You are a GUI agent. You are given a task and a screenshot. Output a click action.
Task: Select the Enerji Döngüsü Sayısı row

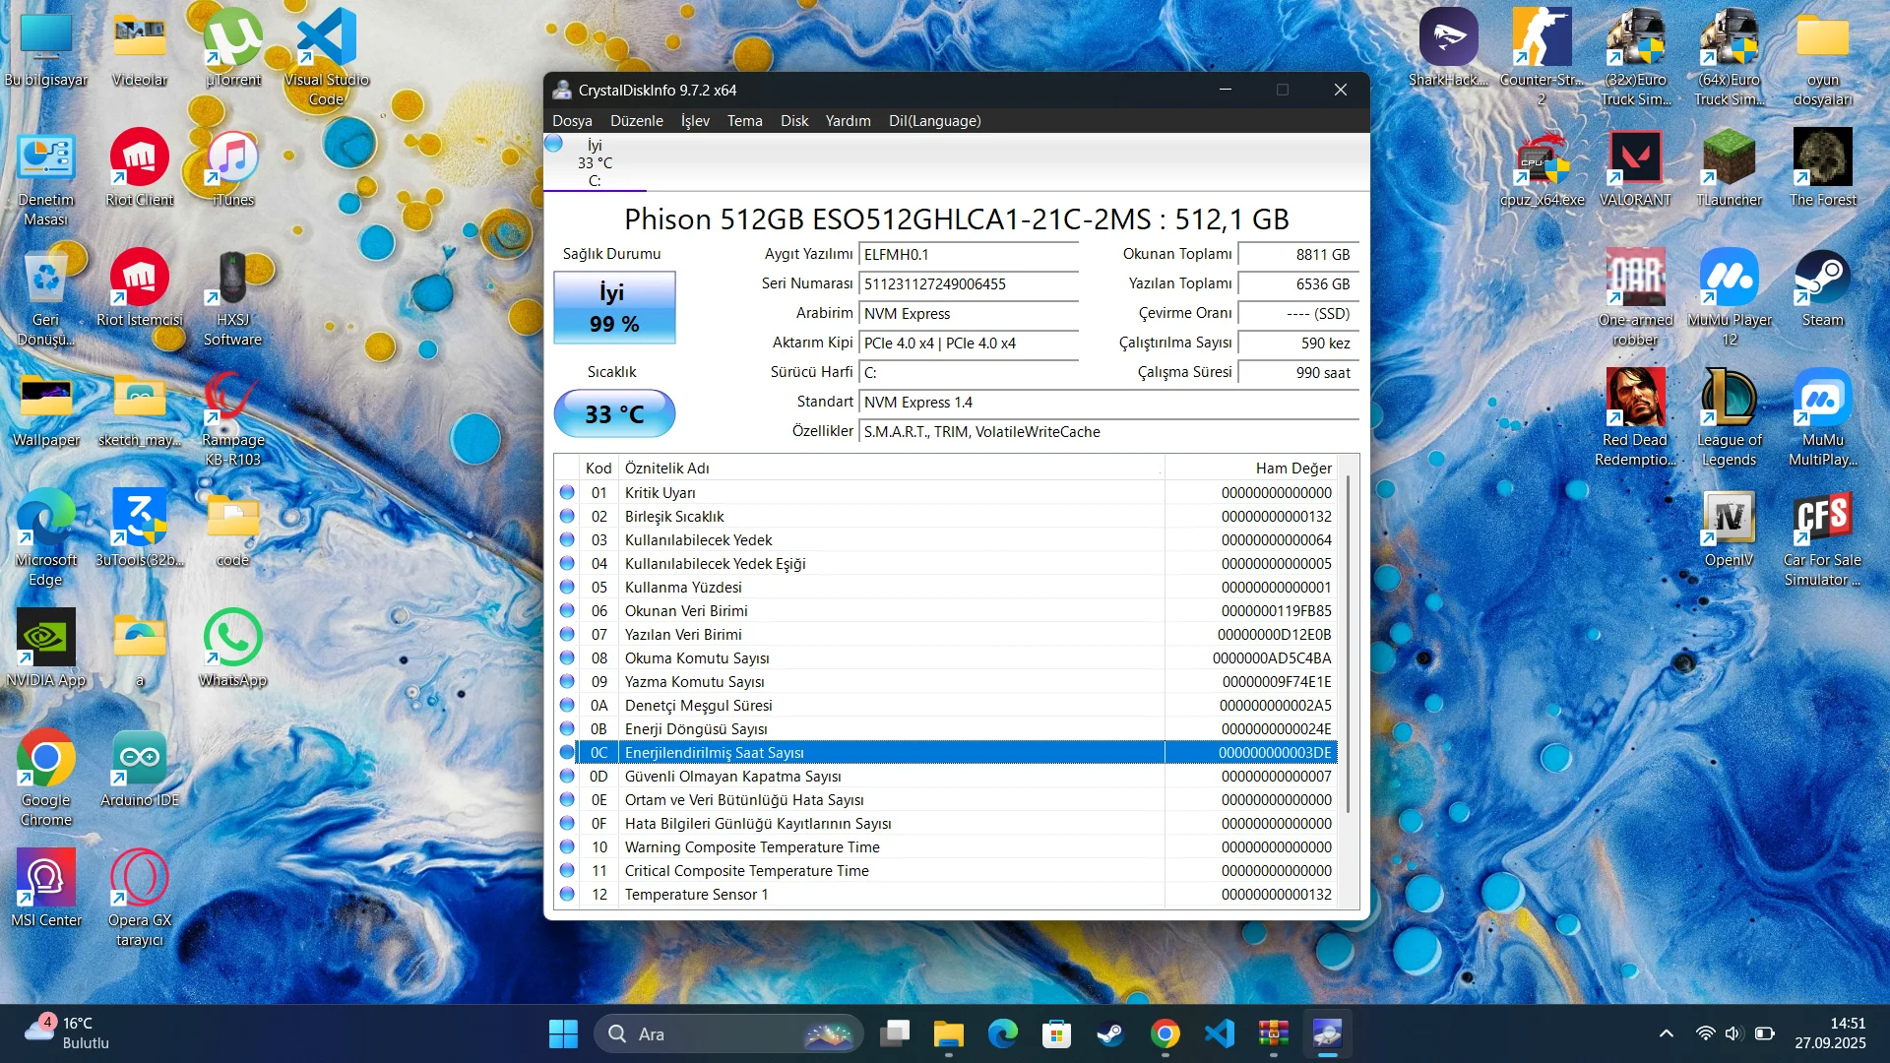(946, 729)
